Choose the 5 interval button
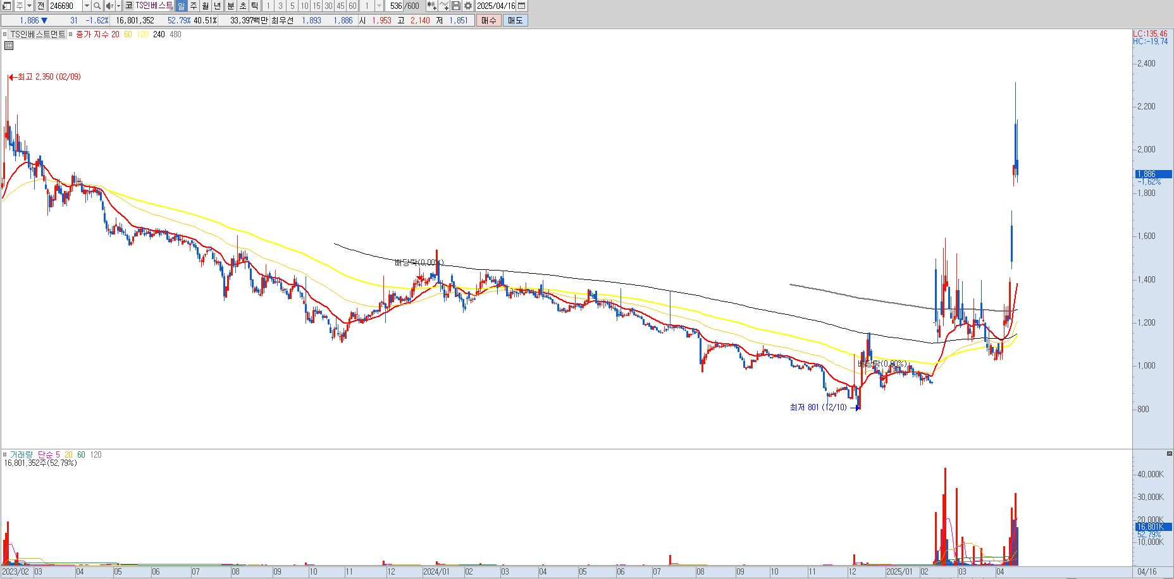Viewport: 1174px width, 579px height. click(x=292, y=6)
